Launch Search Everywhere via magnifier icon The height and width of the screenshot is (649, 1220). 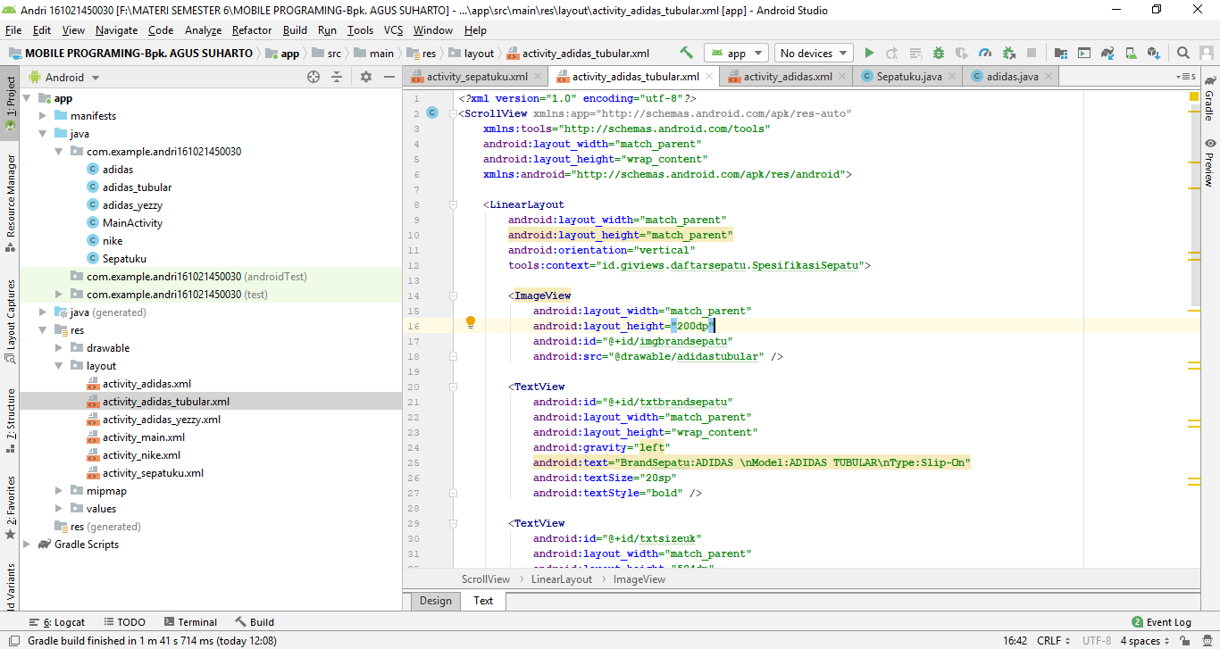click(x=1183, y=53)
